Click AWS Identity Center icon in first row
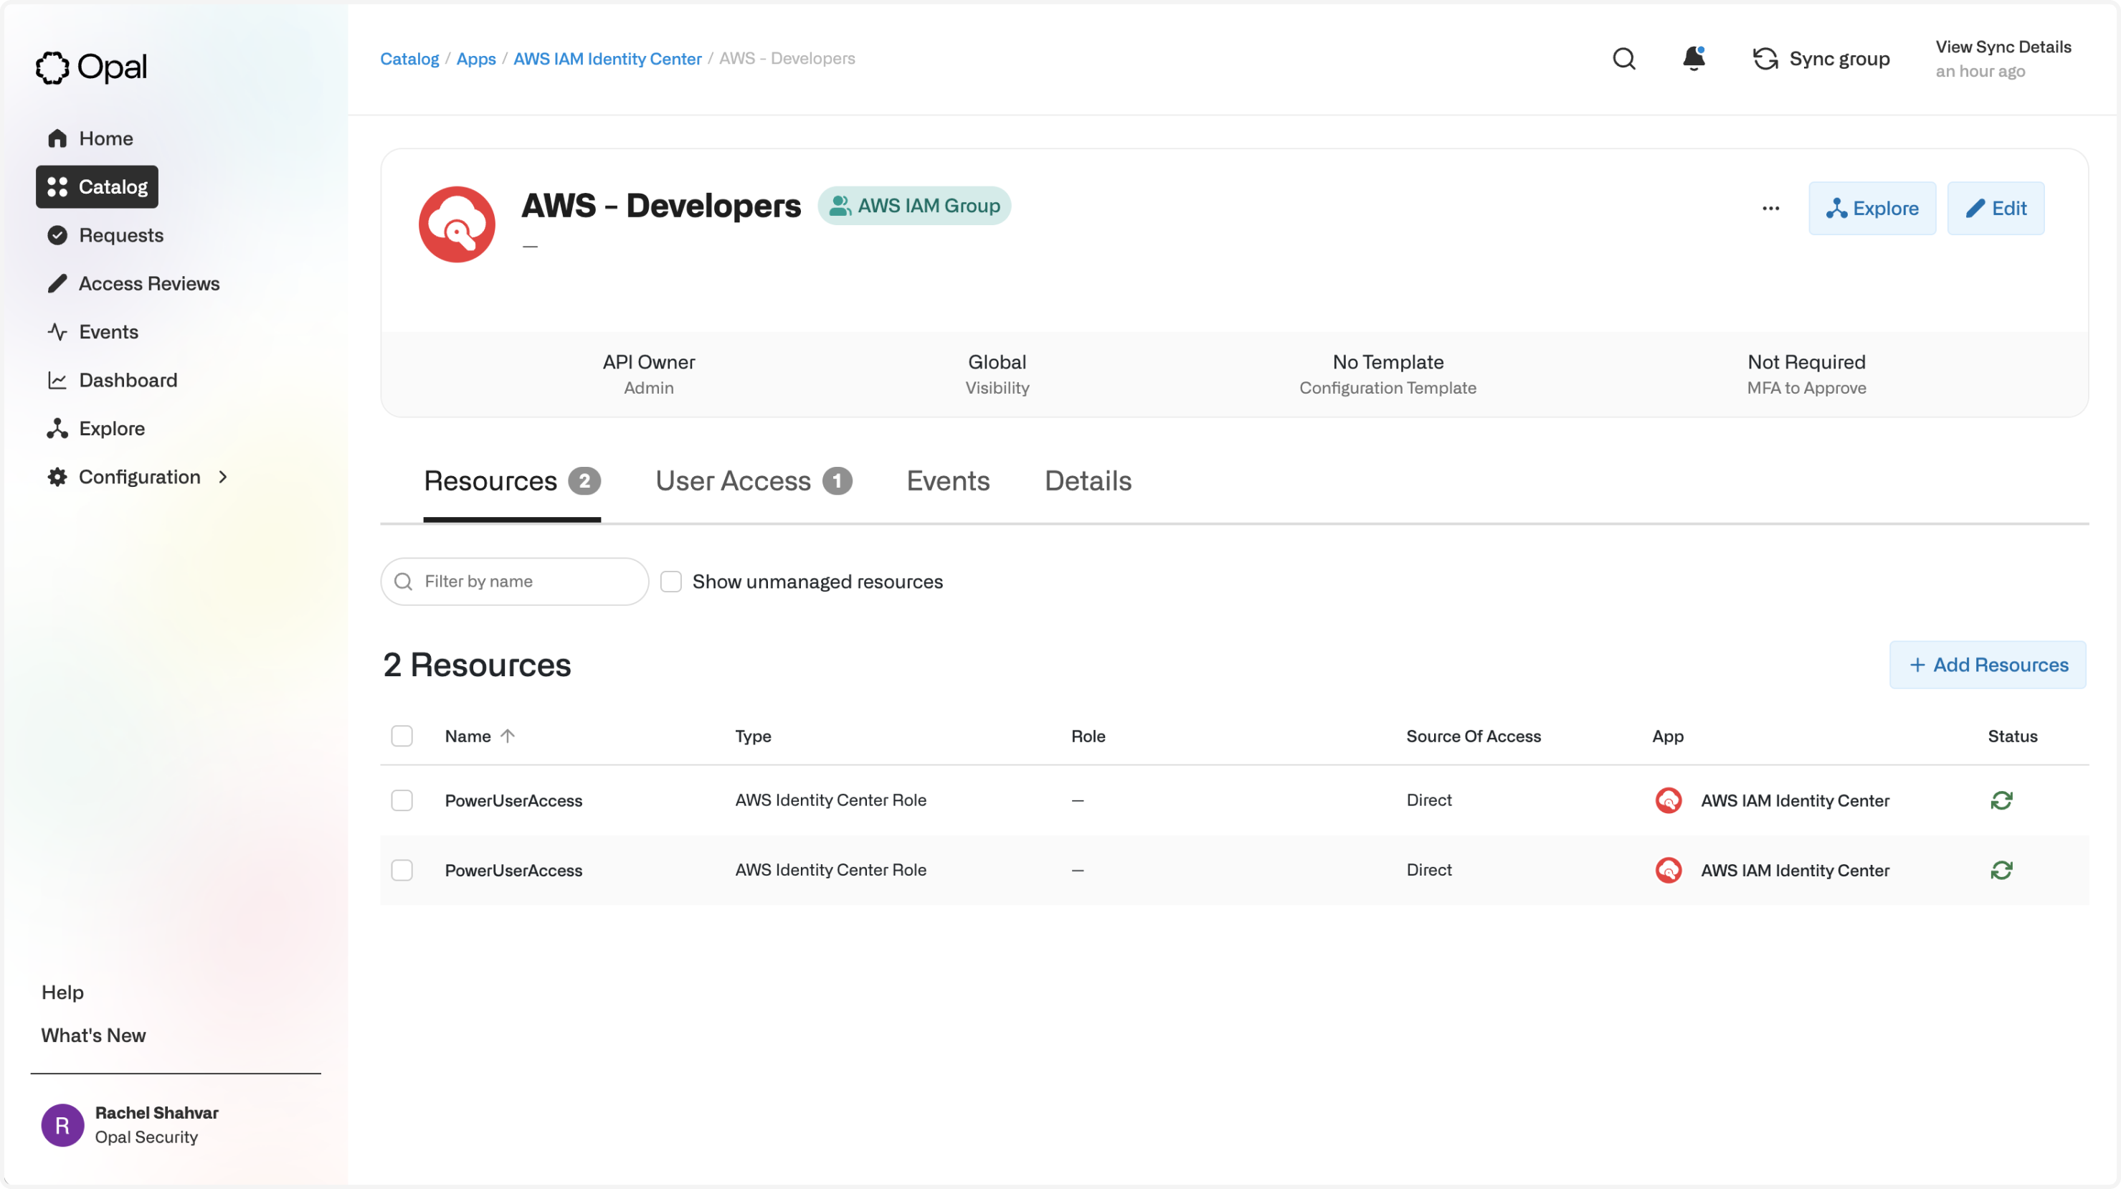 1668,800
